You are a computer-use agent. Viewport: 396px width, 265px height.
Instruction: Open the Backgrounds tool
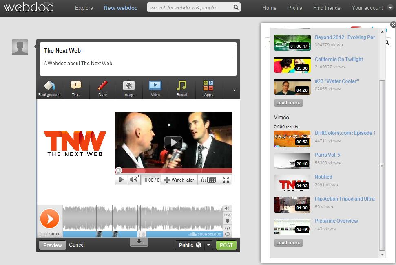[49, 88]
